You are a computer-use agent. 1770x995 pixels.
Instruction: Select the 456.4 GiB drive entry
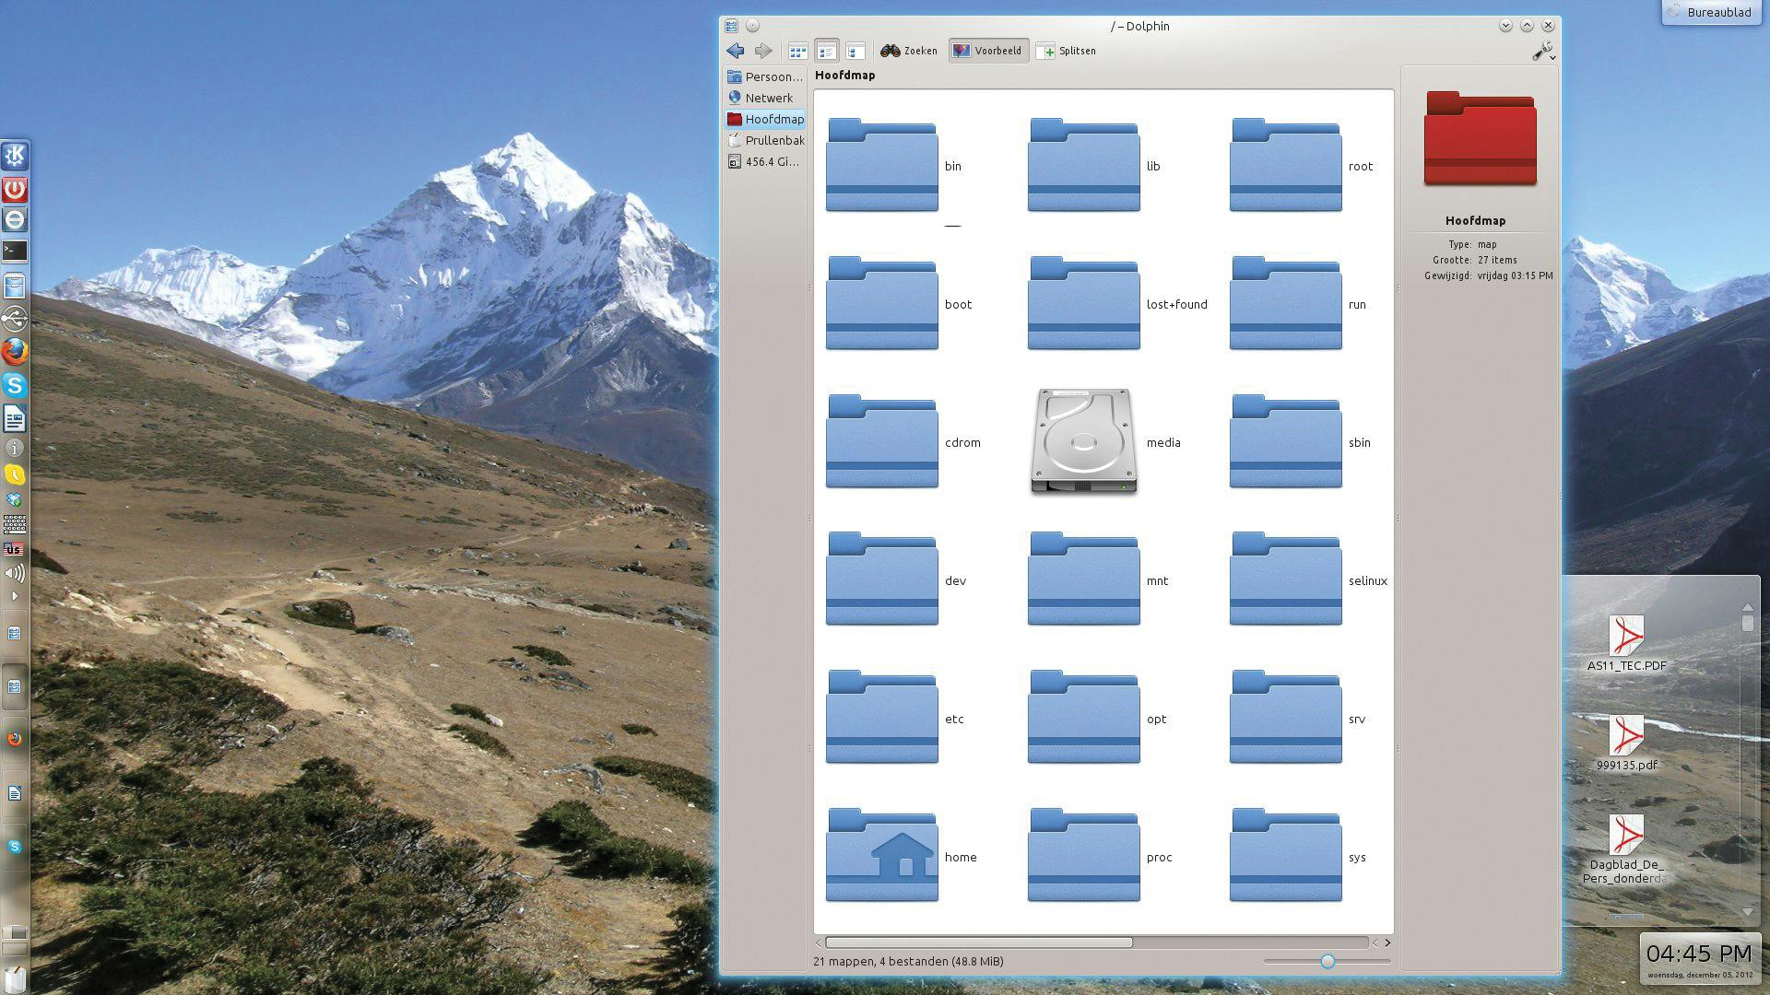(x=771, y=161)
